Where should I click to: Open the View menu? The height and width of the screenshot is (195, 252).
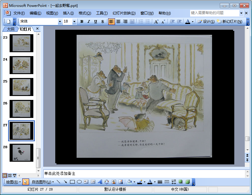52,13
